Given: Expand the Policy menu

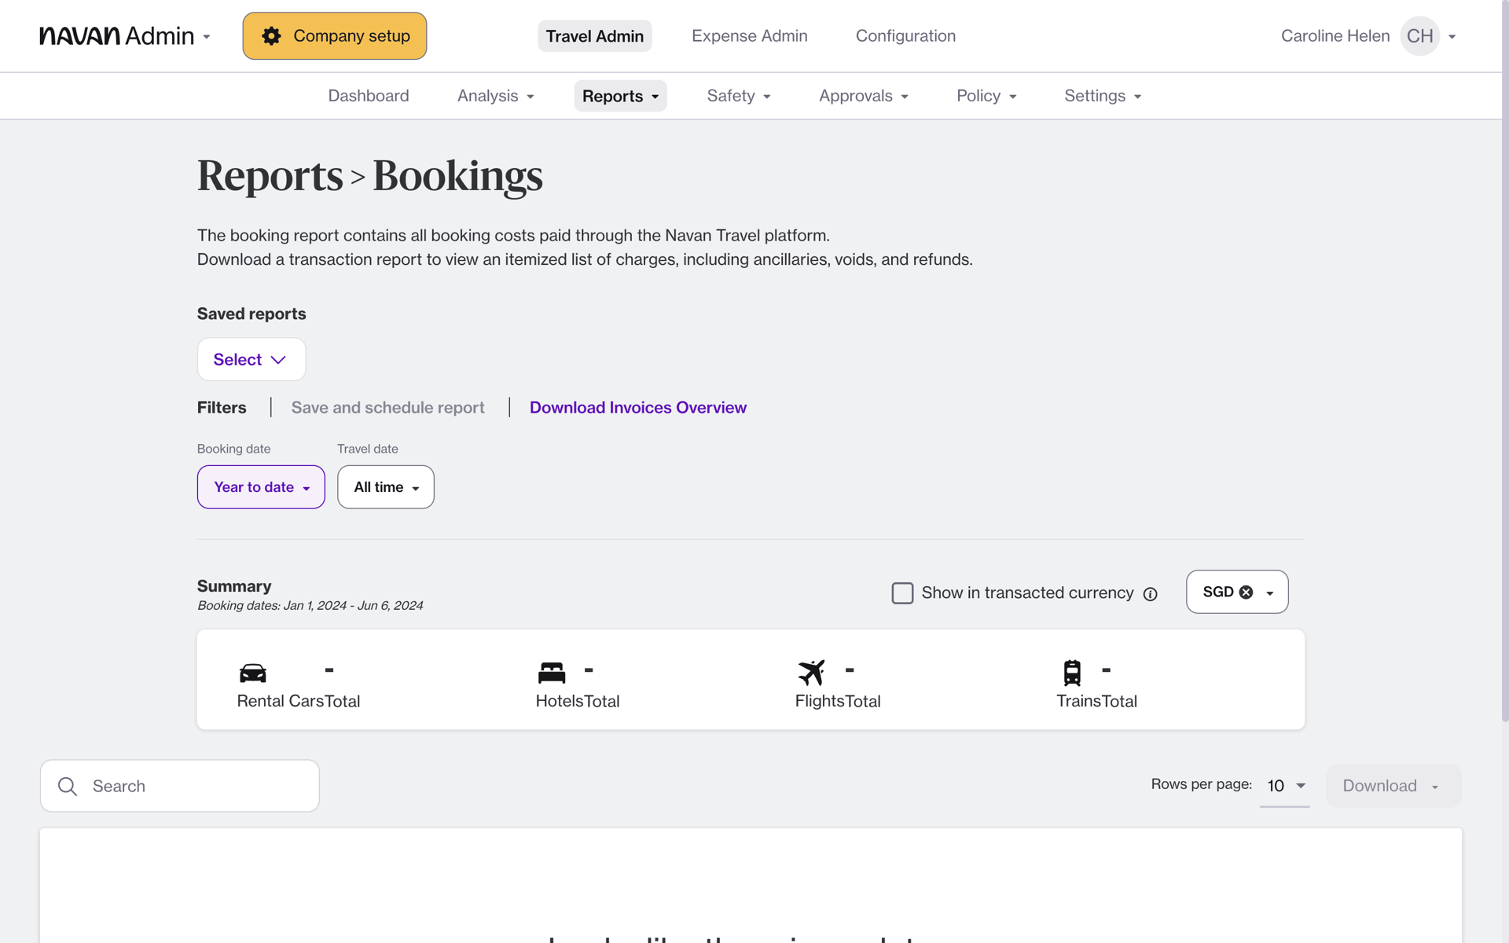Looking at the screenshot, I should coord(986,96).
